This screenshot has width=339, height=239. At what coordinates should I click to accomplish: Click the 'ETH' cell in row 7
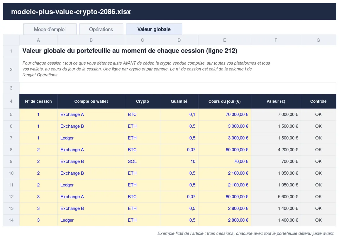[143, 138]
